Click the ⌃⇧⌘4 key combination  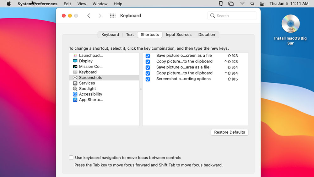(231, 73)
